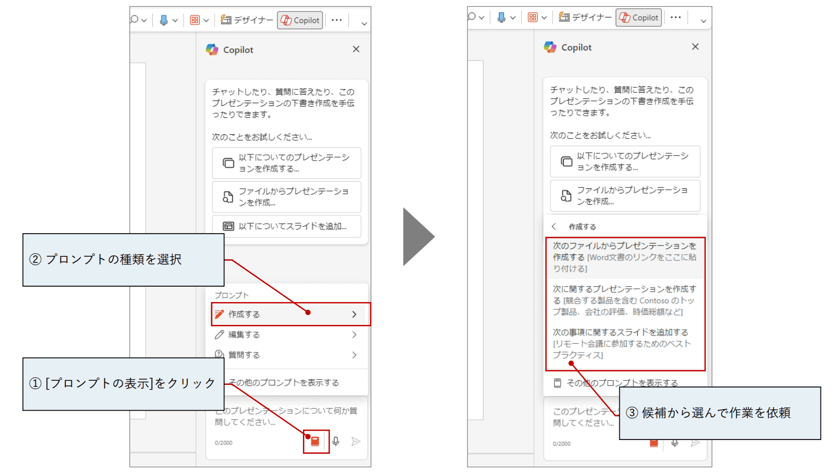Screen dimensions: 840x475
Task: Choose 以下についてのプレゼンテーションを作成する in left pane
Action: point(287,163)
